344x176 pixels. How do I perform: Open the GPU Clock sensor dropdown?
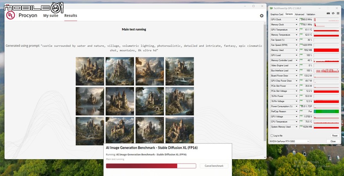pyautogui.click(x=297, y=19)
